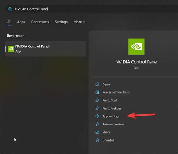Click the App settings gear icon

pos(97,116)
